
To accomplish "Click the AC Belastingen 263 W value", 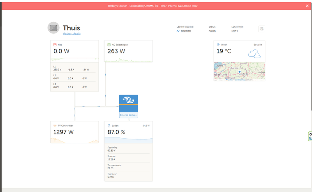I will [x=116, y=51].
